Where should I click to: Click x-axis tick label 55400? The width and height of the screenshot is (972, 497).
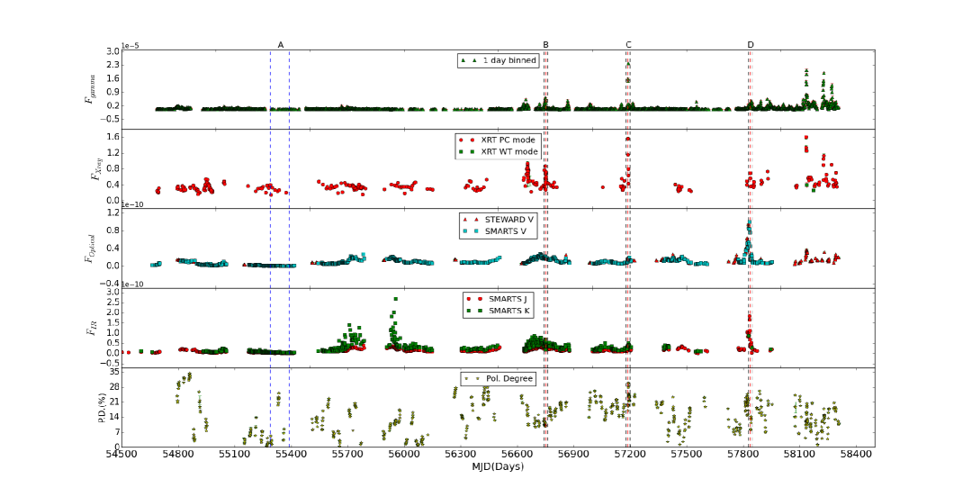292,455
